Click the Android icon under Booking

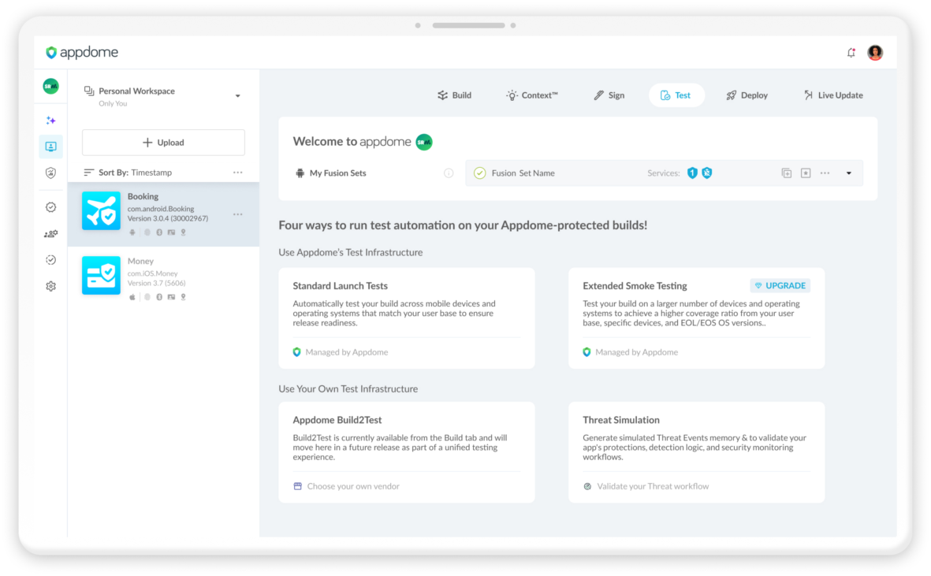pos(132,232)
